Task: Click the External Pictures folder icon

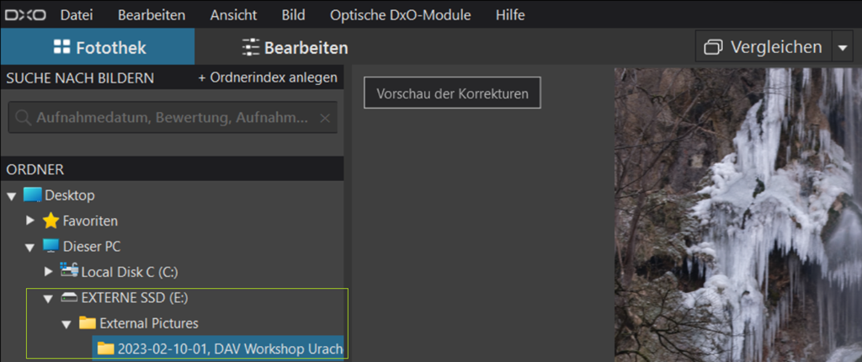Action: 88,323
